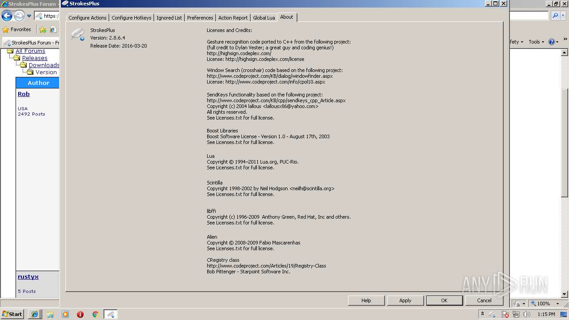Click the Releases folder icon
This screenshot has height=320, width=569.
pyautogui.click(x=17, y=58)
